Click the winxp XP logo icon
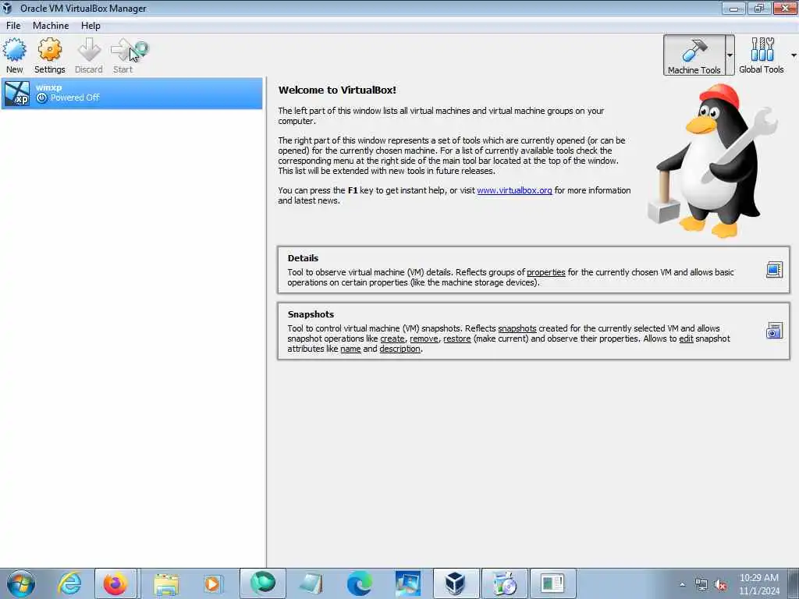The width and height of the screenshot is (799, 599). click(17, 94)
